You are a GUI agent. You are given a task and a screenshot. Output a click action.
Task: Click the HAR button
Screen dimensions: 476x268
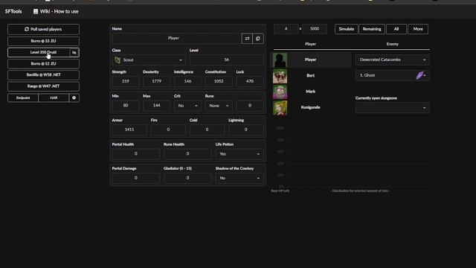click(54, 98)
